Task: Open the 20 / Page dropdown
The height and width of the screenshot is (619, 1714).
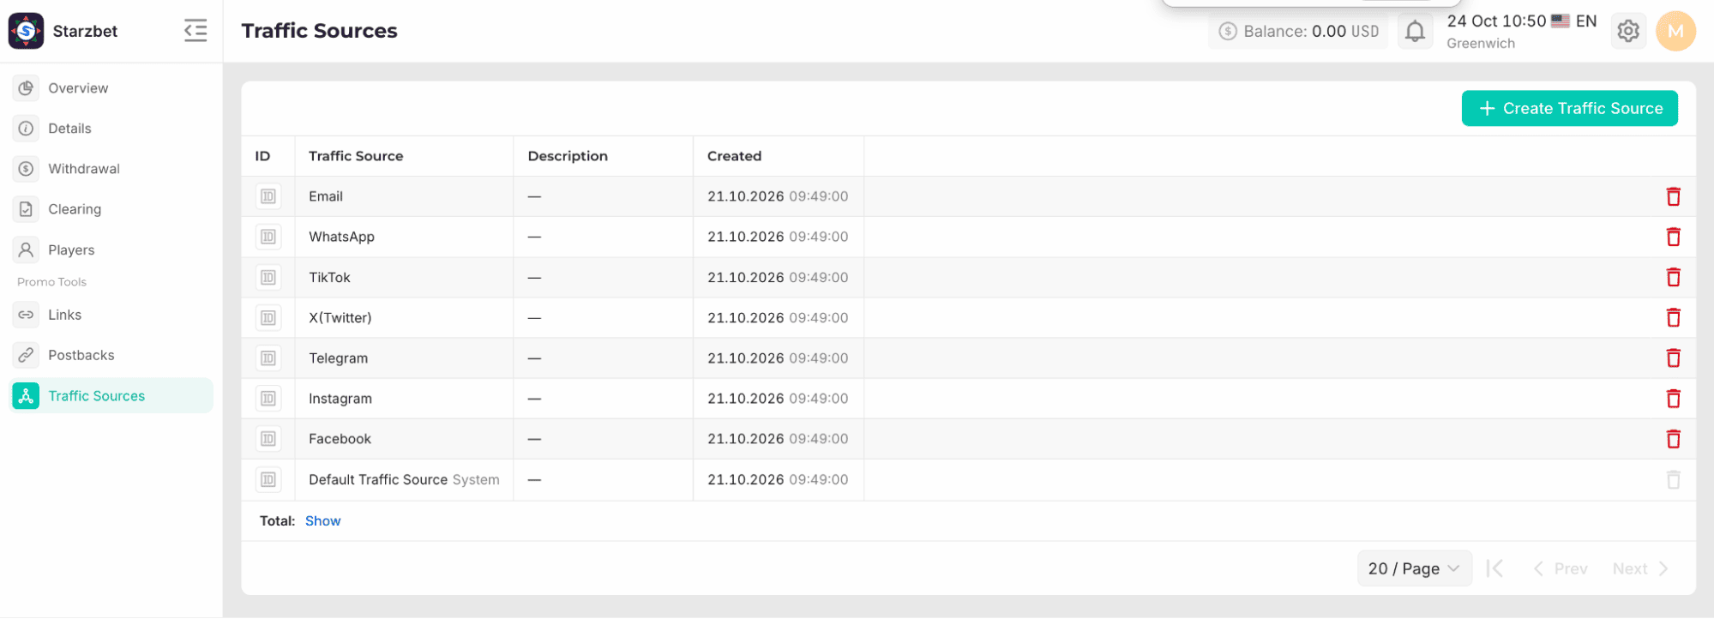Action: point(1414,568)
